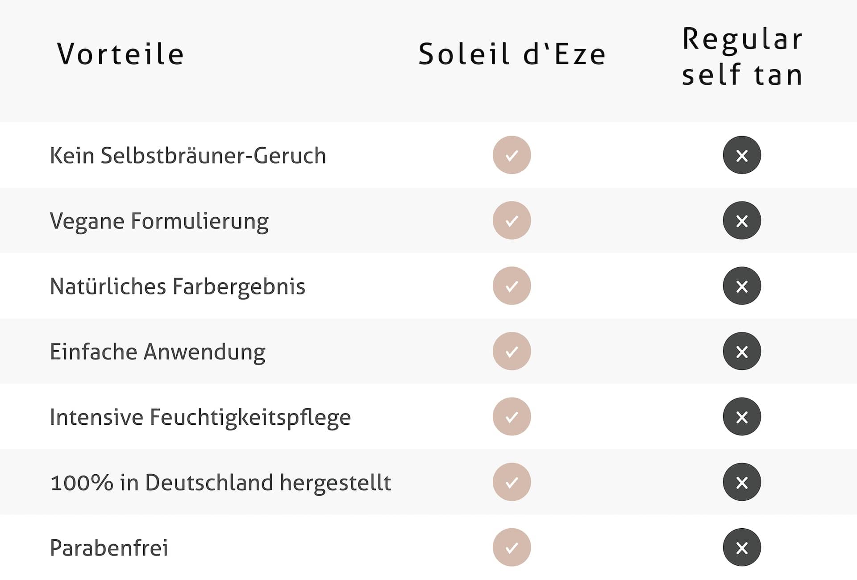Viewport: 857px width, 580px height.
Task: Click the checkmark in the Parabenfrei row
Action: [512, 547]
